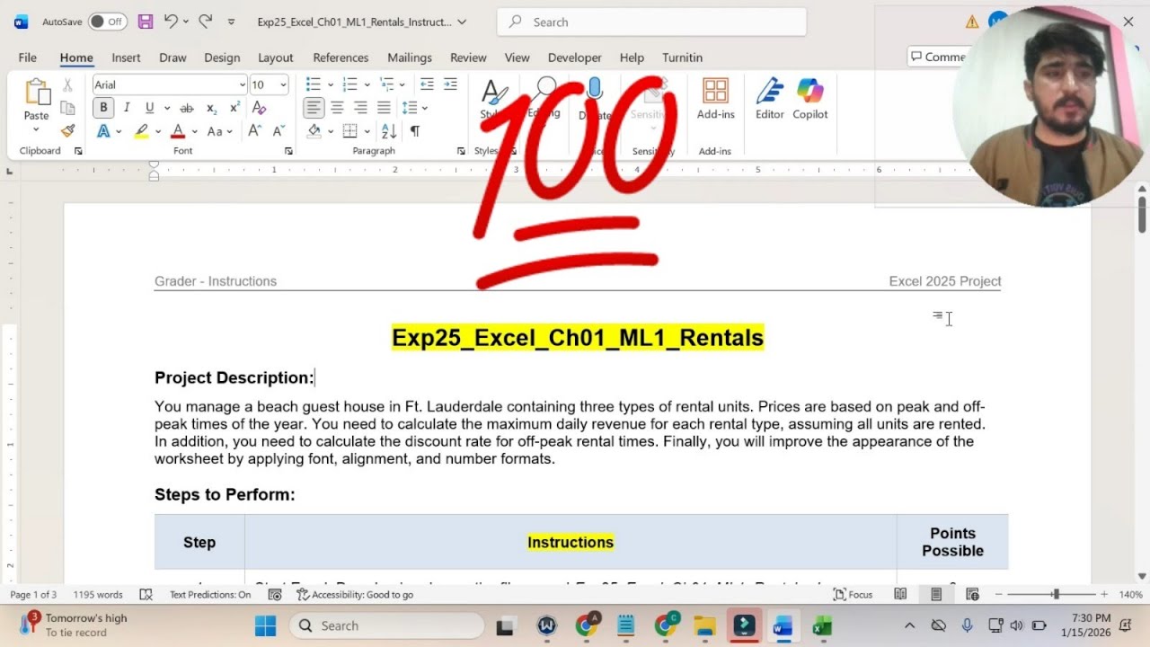Increase font size with grow icon
This screenshot has height=647, width=1150.
[x=254, y=131]
